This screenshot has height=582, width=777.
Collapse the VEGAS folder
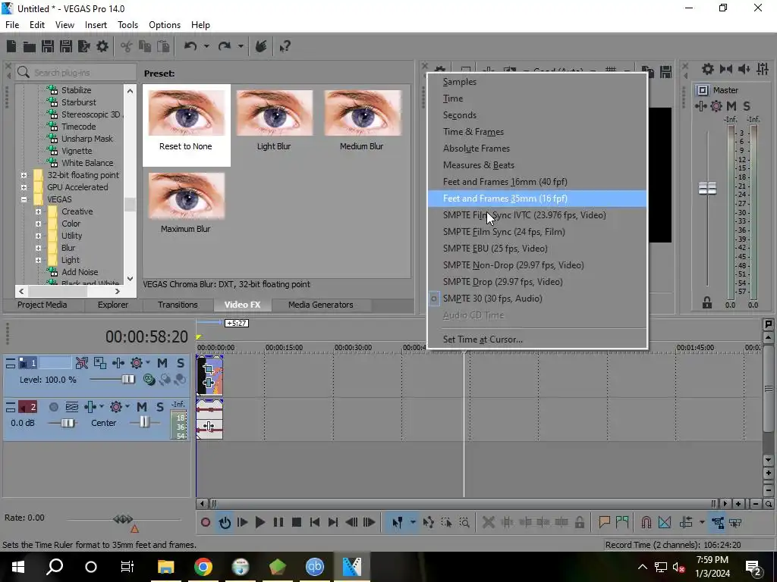24,199
